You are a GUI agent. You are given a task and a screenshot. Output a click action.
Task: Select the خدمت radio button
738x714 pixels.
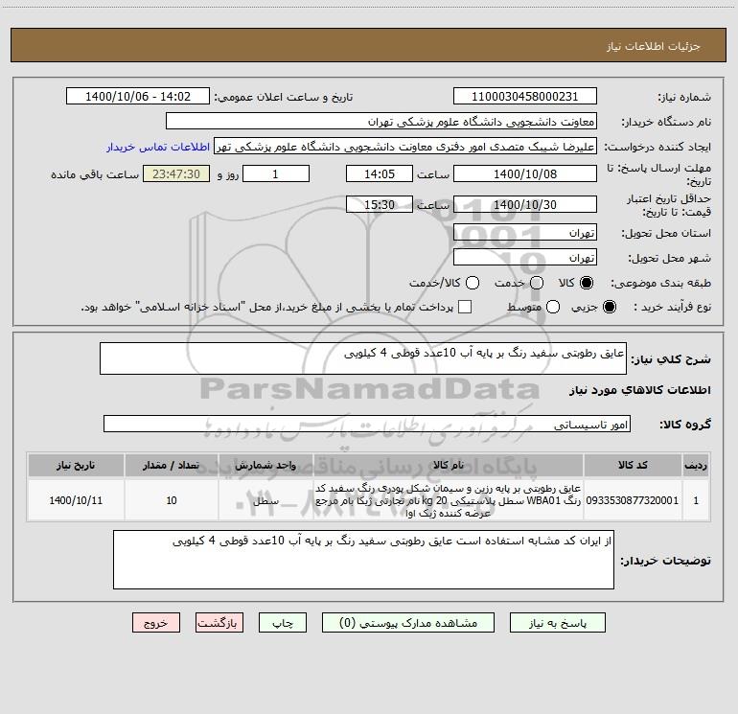click(x=537, y=283)
